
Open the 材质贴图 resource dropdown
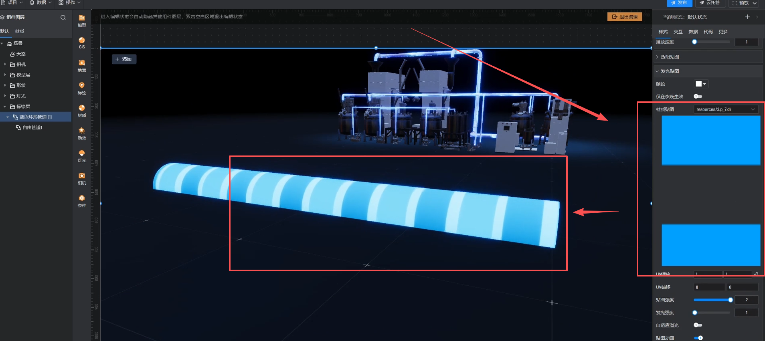tap(725, 109)
